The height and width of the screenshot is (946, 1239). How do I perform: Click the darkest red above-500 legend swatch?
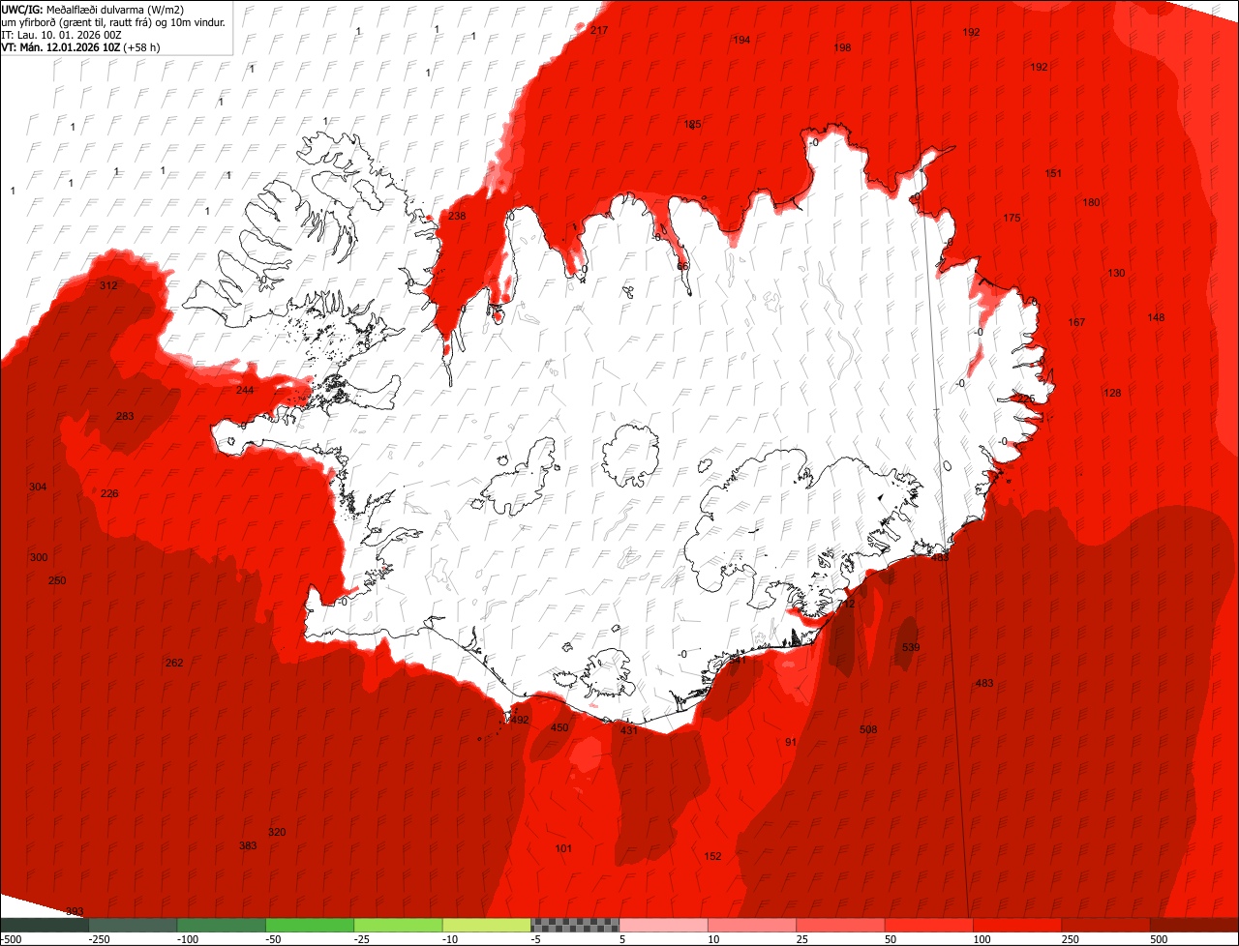[1194, 925]
